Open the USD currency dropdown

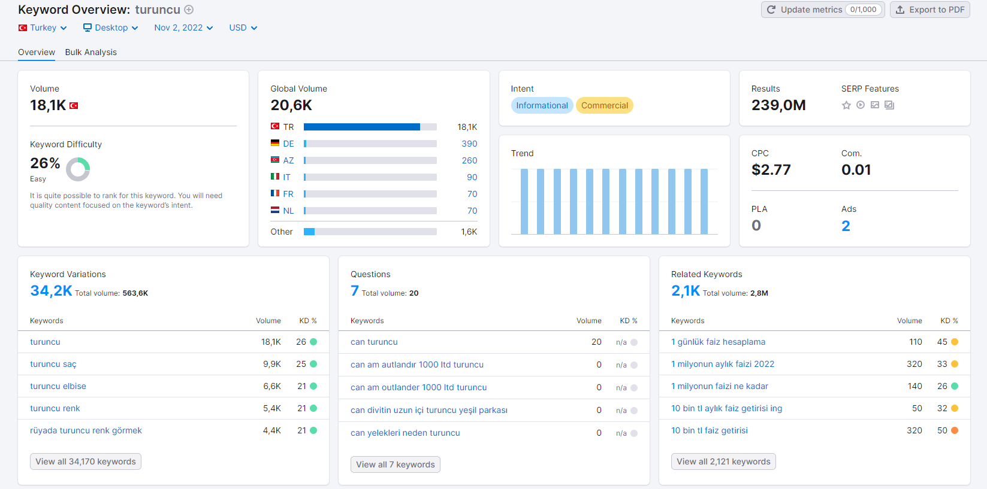pyautogui.click(x=243, y=28)
